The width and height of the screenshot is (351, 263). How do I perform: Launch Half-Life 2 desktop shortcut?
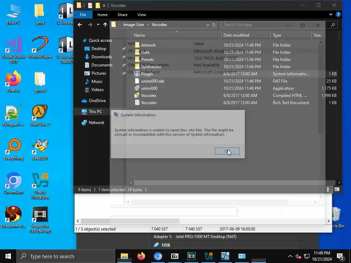pyautogui.click(x=40, y=116)
